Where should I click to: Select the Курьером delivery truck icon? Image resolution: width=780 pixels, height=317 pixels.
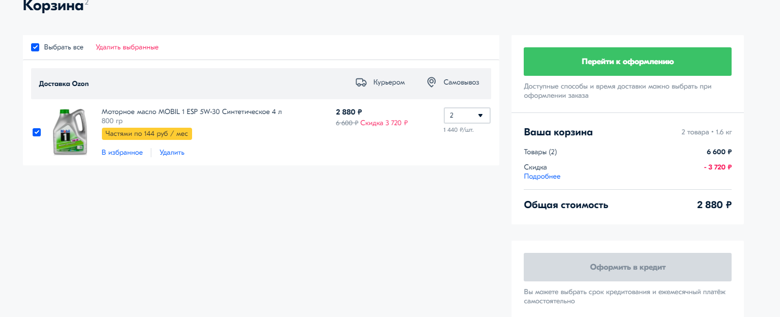coord(361,82)
